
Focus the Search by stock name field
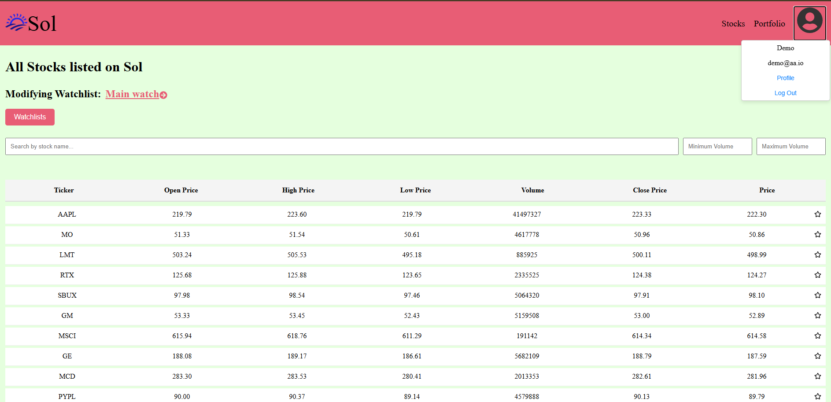point(342,147)
